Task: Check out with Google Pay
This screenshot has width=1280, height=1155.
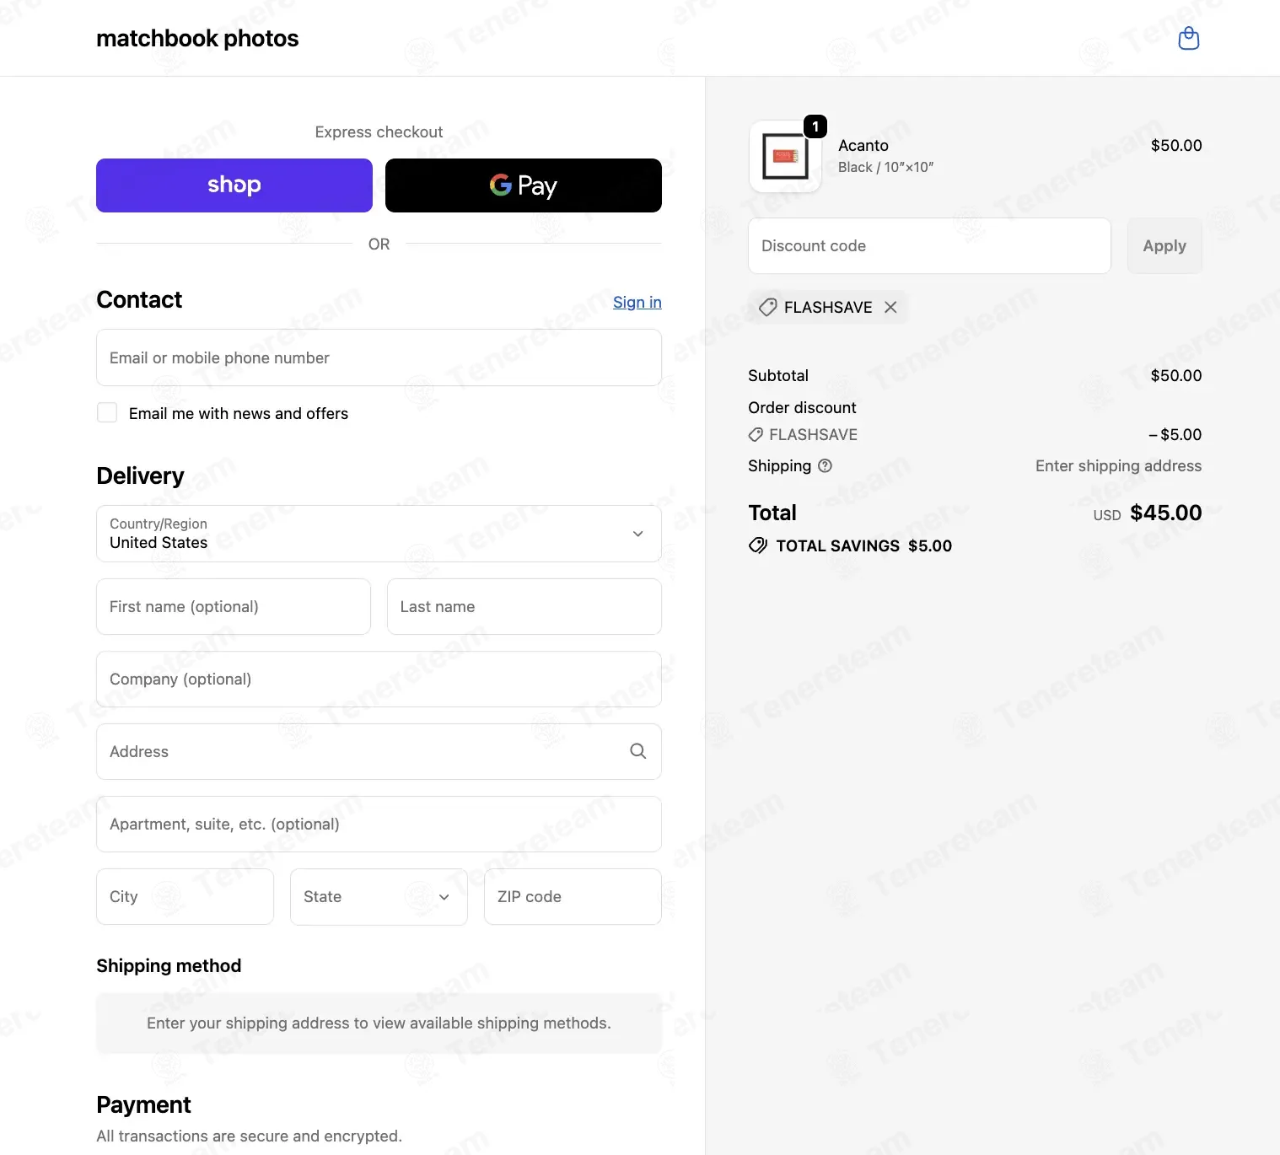Action: coord(524,185)
